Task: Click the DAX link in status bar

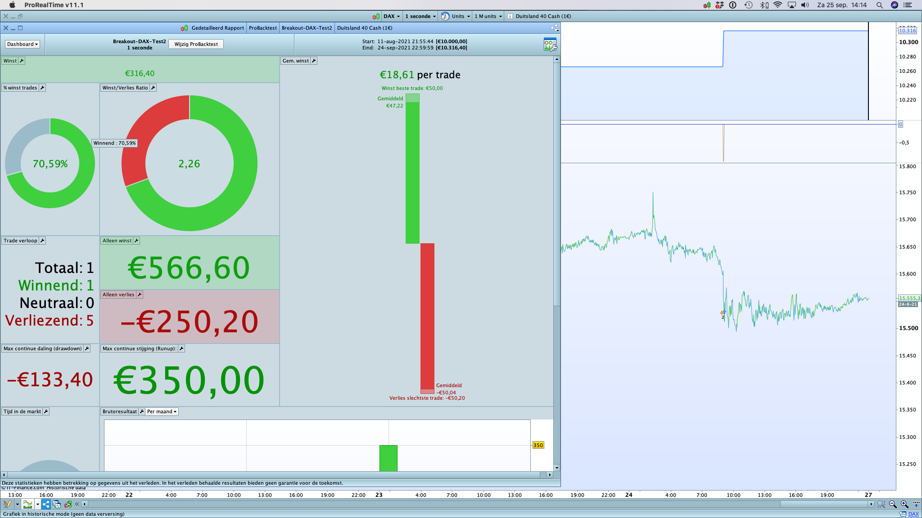Action: (x=913, y=514)
